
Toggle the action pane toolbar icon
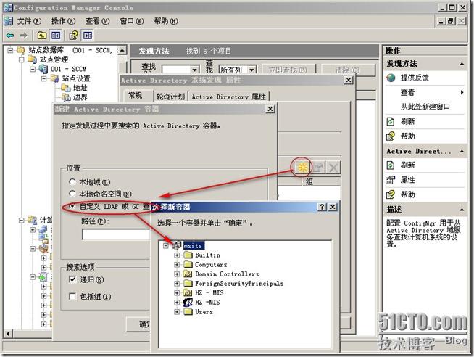88,36
